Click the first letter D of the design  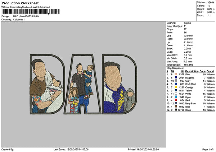click(x=47, y=84)
